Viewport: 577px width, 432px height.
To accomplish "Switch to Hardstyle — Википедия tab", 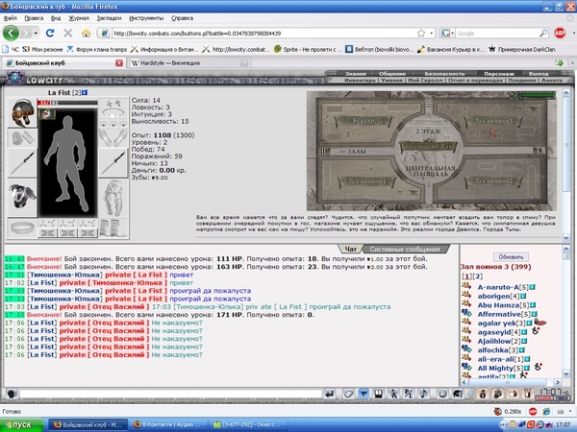I will 189,63.
